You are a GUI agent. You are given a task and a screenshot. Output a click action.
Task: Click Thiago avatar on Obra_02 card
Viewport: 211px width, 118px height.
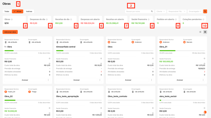pos(29,92)
